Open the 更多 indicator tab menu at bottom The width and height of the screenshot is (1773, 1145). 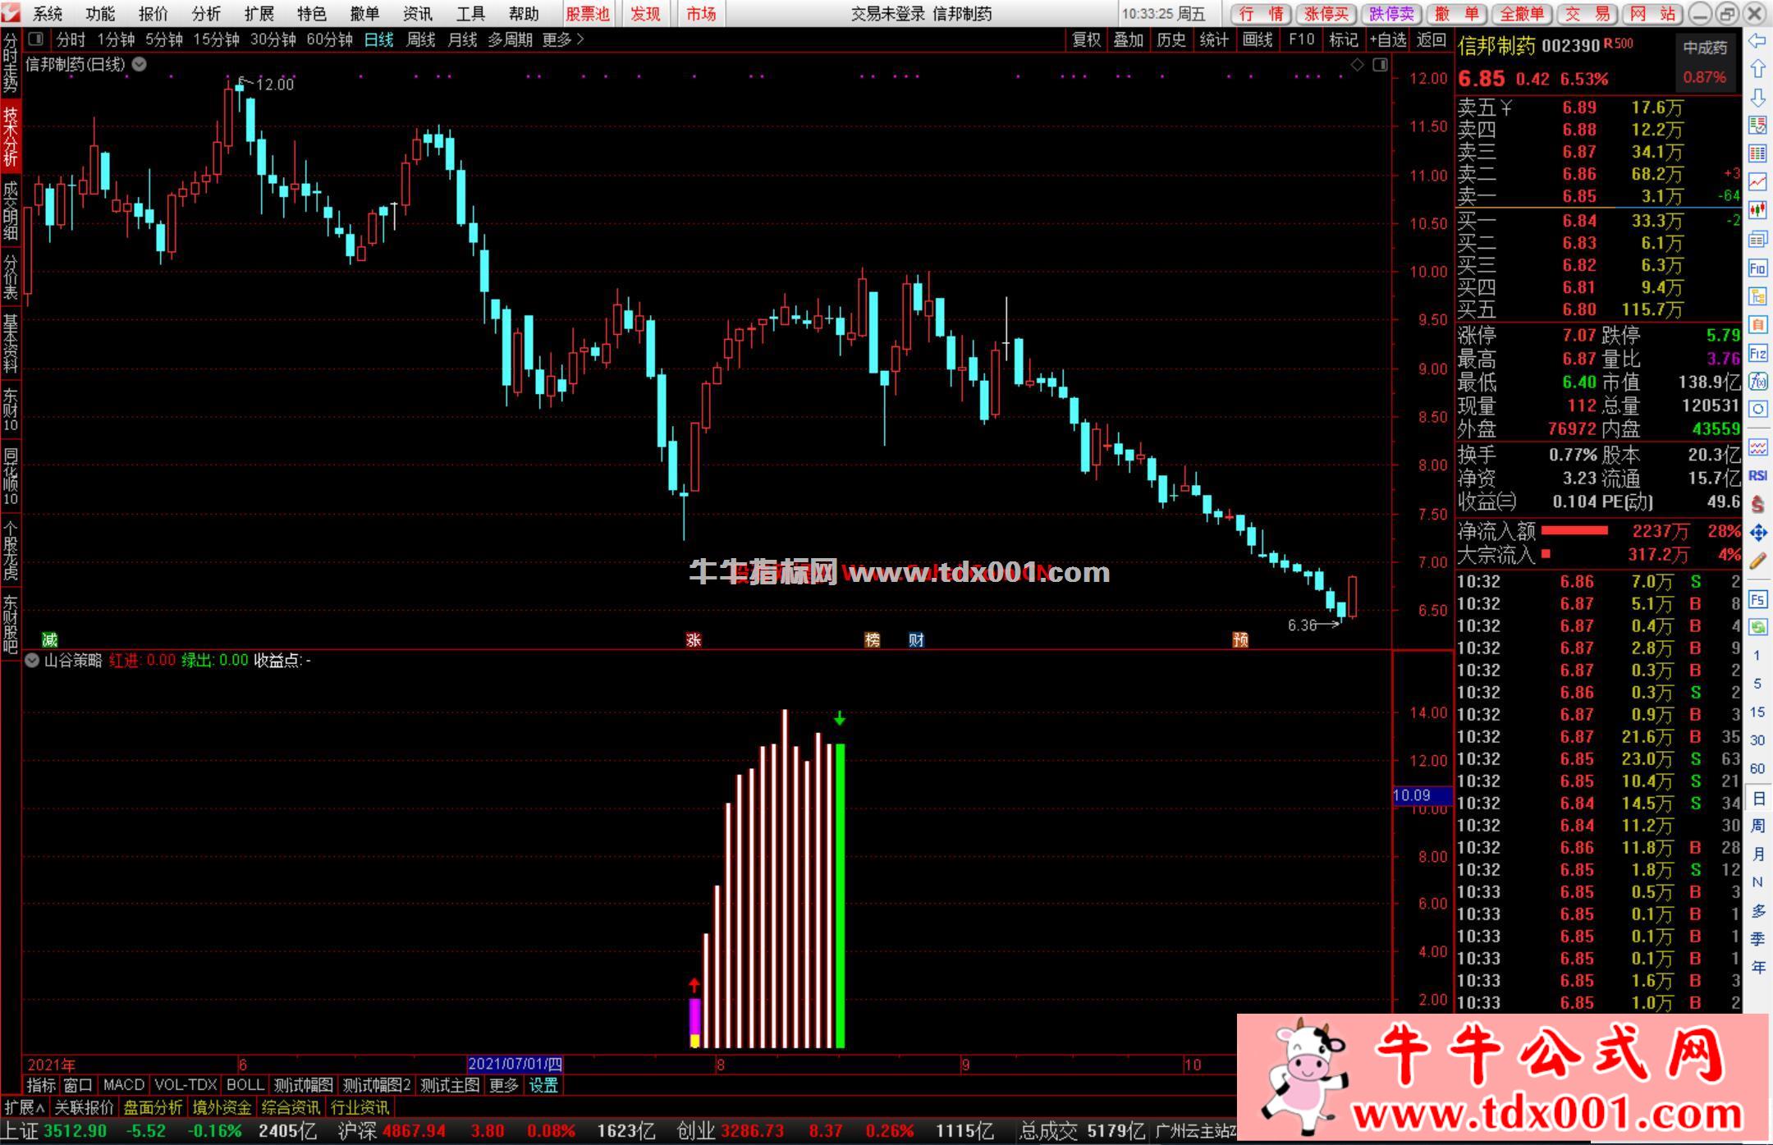coord(504,1085)
